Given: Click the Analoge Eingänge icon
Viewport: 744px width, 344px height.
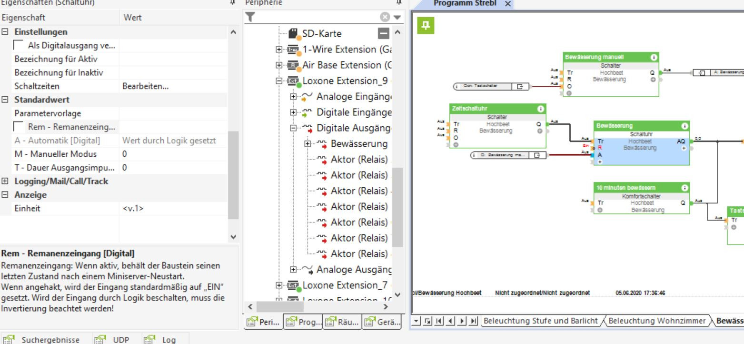Looking at the screenshot, I should pyautogui.click(x=308, y=97).
